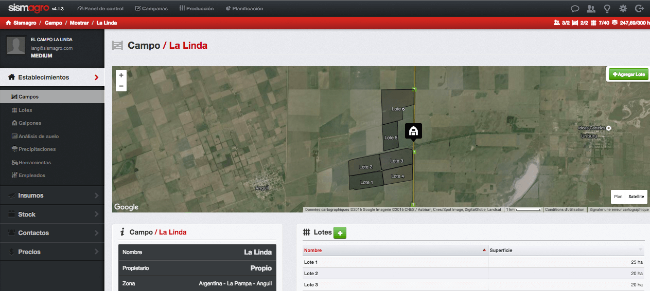Click Sismagro breadcrumb link
Image resolution: width=650 pixels, height=291 pixels.
(x=25, y=23)
